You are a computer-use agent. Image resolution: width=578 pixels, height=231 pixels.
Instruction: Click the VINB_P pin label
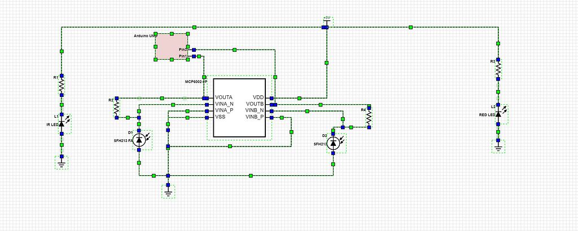point(255,117)
